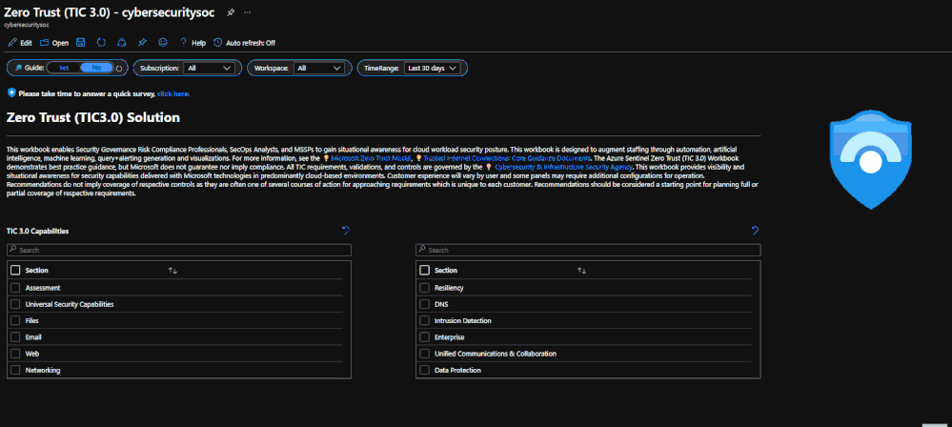Check the Files checkbox

(x=15, y=320)
